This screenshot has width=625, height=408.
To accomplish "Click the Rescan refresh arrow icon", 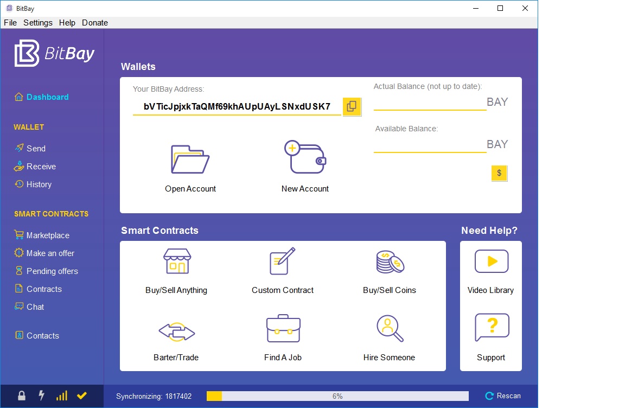I will click(489, 396).
